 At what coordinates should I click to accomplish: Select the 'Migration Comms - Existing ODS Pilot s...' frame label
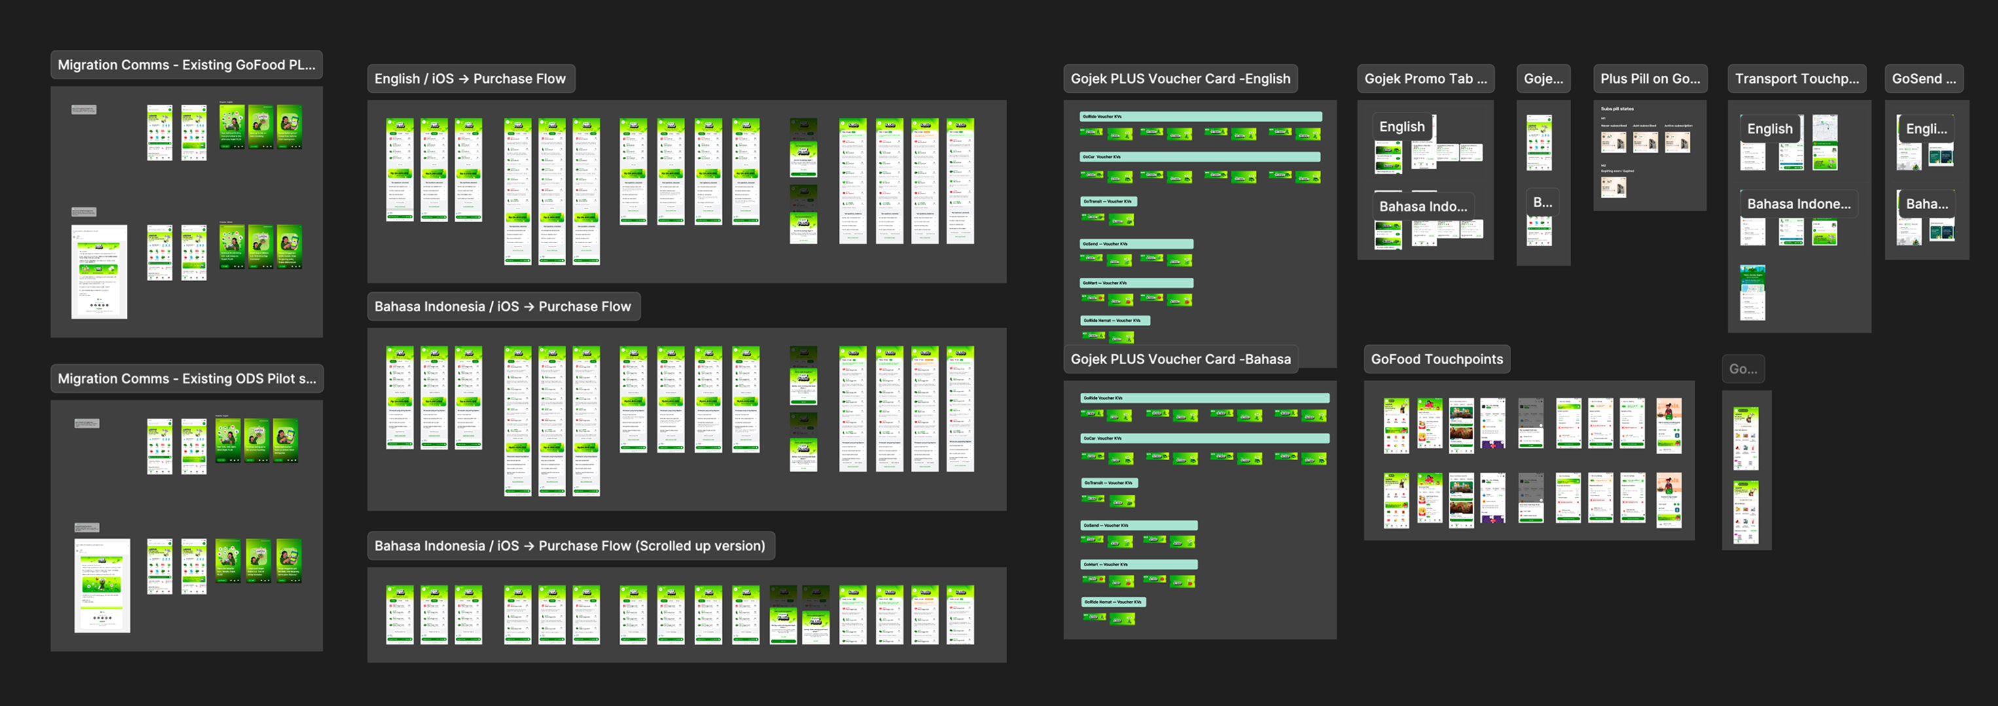(x=187, y=378)
